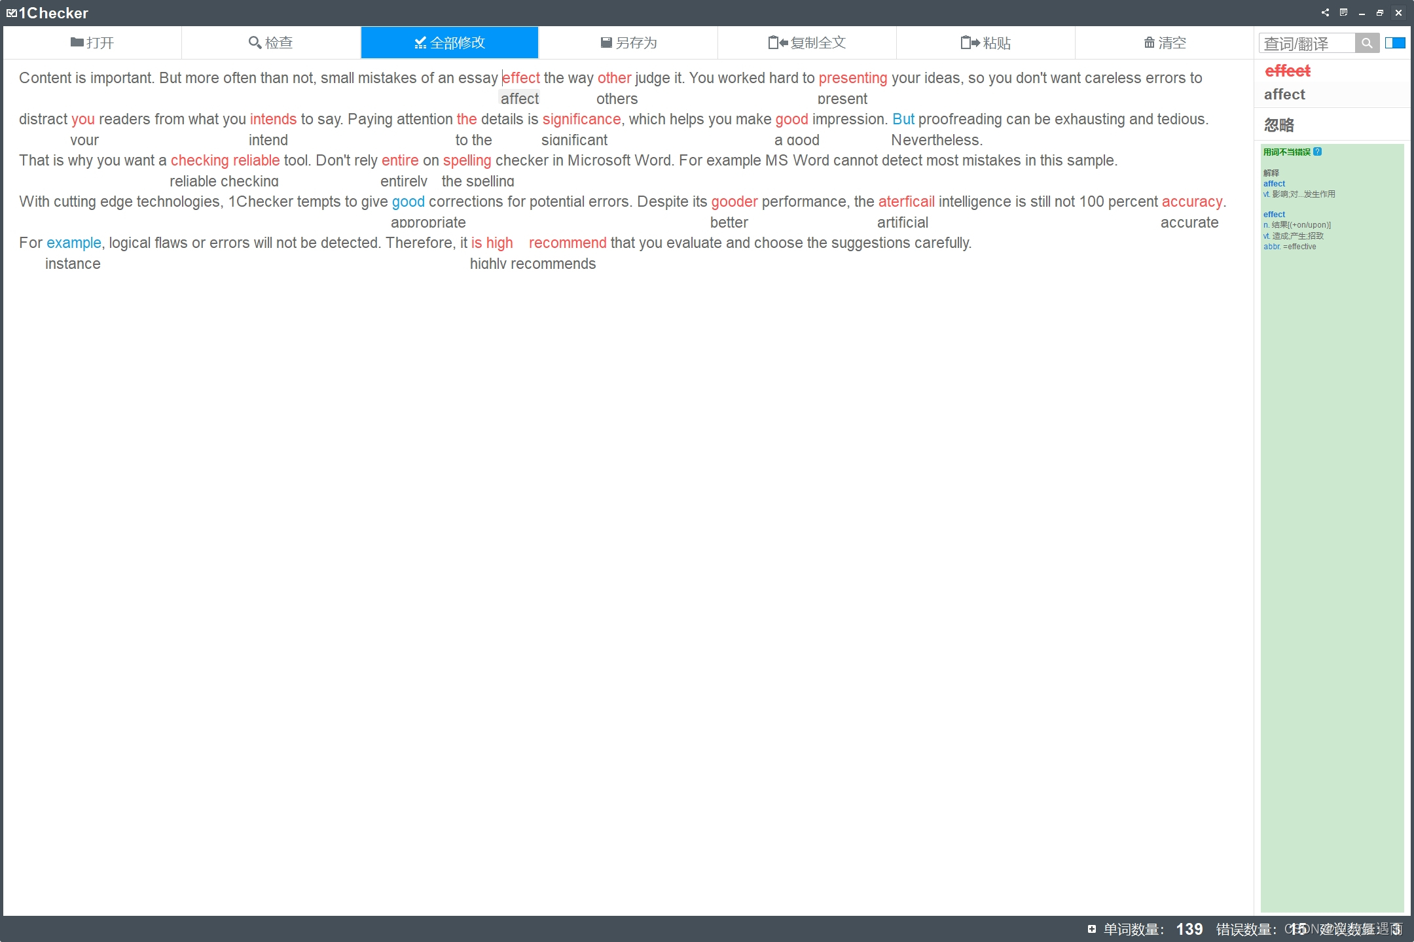Screen dimensions: 1414x942
Task: Accept the 'affect' suggestion in sidebar
Action: point(1284,95)
